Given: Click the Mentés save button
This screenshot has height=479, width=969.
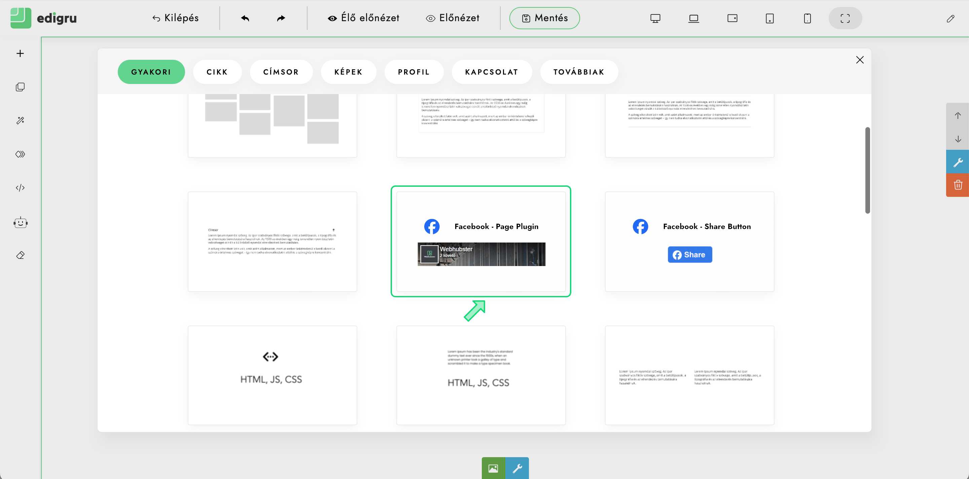Looking at the screenshot, I should [x=544, y=18].
